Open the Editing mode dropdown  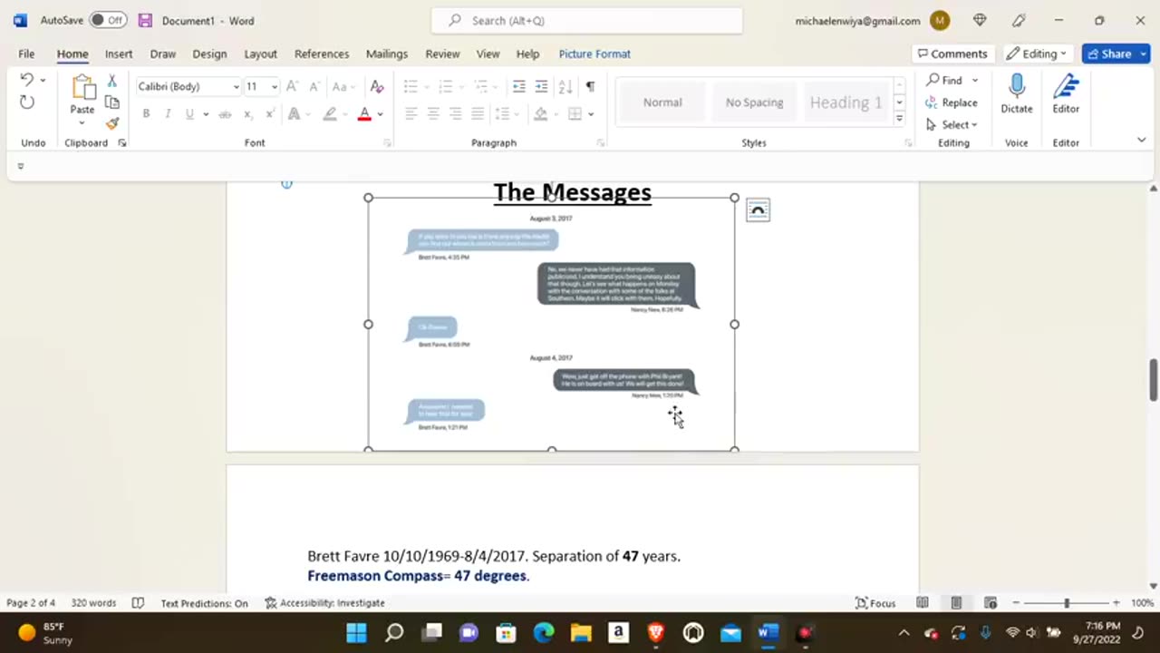pyautogui.click(x=1039, y=54)
